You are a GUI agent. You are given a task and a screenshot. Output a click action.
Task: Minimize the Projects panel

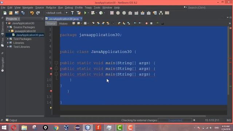tap(42, 19)
